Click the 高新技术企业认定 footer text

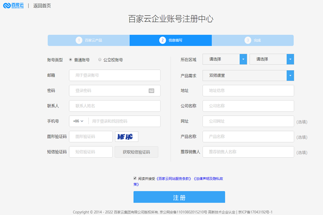pyautogui.click(x=221, y=212)
